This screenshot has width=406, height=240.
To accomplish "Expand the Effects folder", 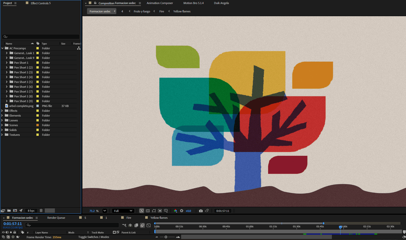I will click(2, 111).
